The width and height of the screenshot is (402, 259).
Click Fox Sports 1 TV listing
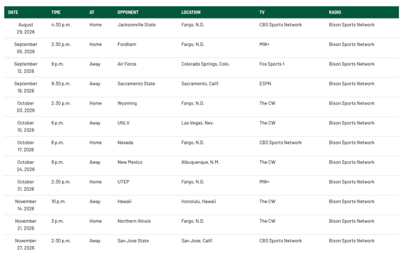click(x=272, y=64)
